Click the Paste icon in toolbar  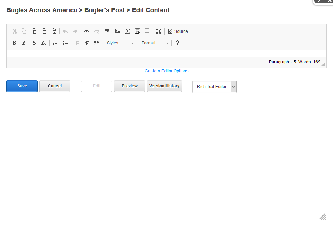(x=34, y=31)
